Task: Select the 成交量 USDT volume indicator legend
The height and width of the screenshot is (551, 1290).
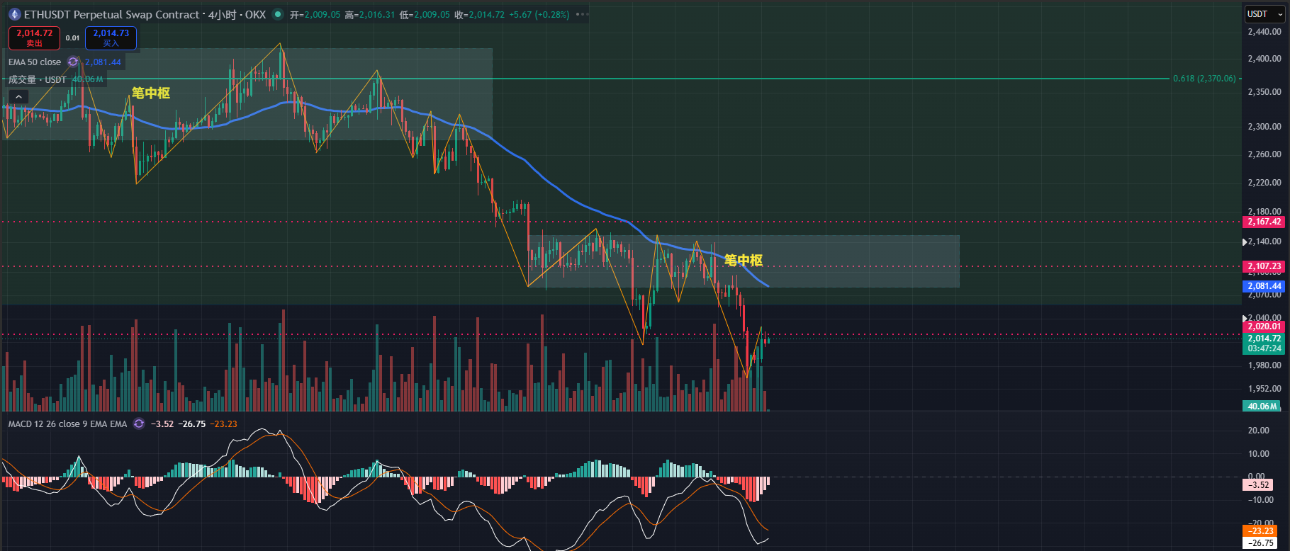Action: click(37, 79)
